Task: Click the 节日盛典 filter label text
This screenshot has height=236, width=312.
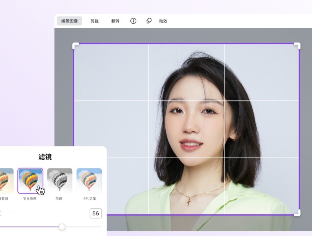Action: click(30, 199)
